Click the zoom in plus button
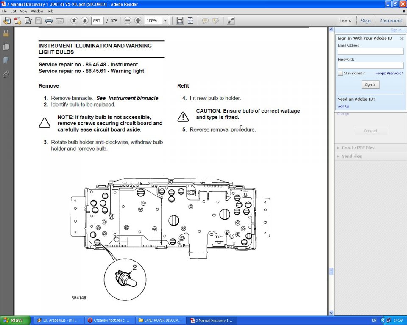Image resolution: width=407 pixels, height=325 pixels. [138, 20]
